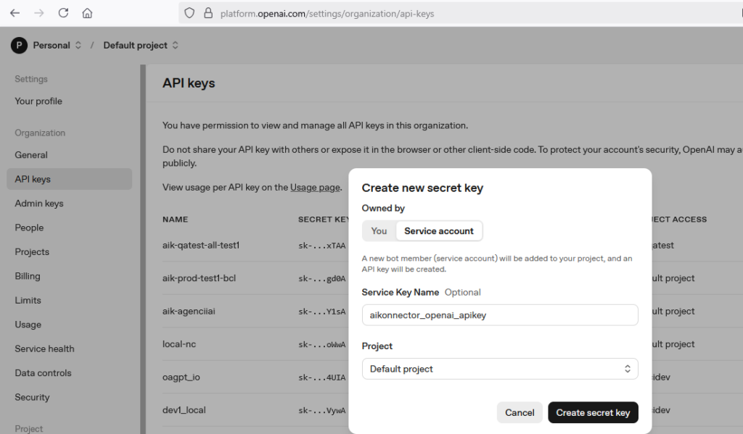
Task: Click the browser back arrow
Action: pos(15,13)
